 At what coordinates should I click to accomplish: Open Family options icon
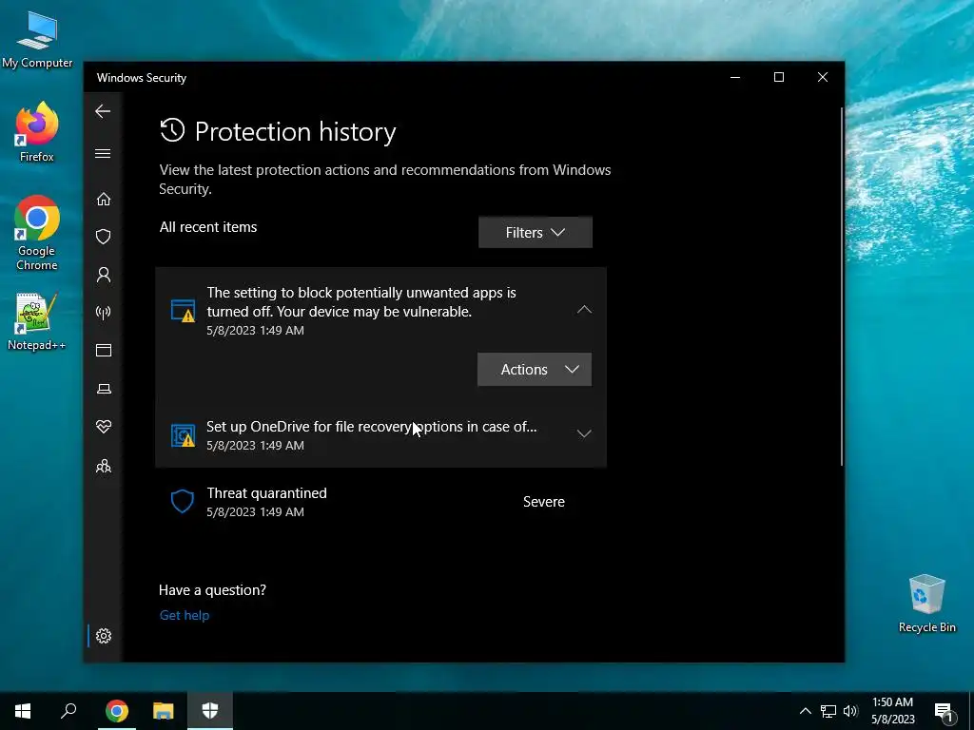103,466
